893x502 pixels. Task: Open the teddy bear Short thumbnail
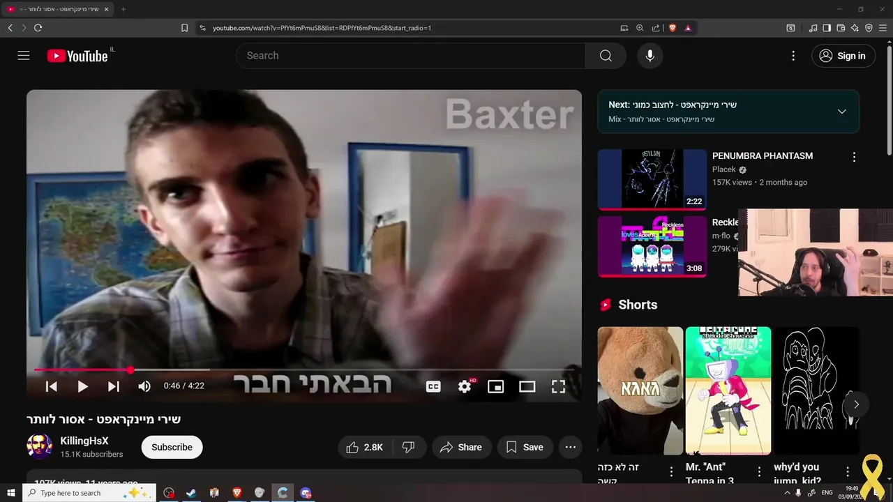pyautogui.click(x=640, y=390)
